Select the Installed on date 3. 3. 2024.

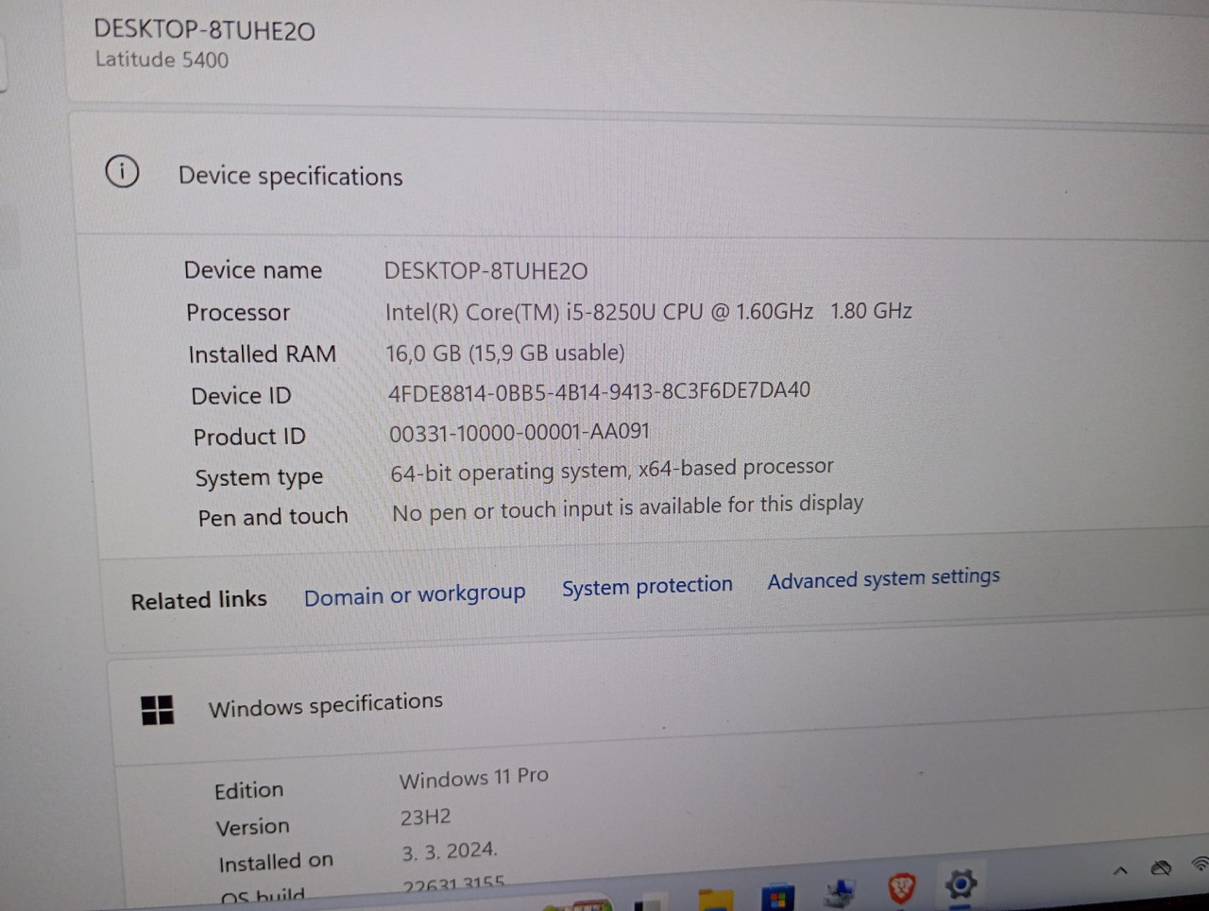(x=450, y=851)
